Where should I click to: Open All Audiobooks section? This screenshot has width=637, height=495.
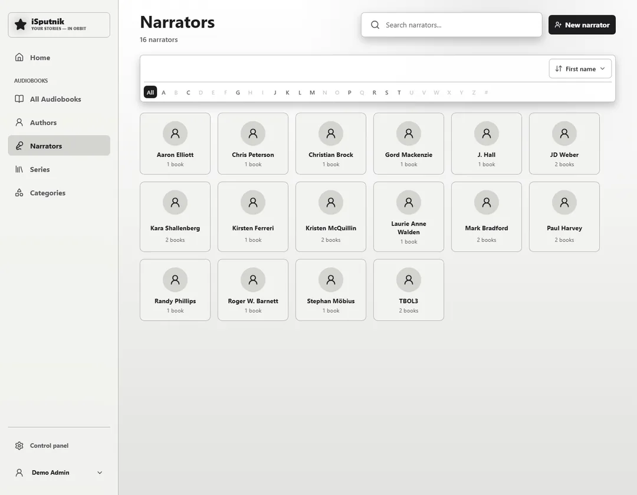(59, 99)
